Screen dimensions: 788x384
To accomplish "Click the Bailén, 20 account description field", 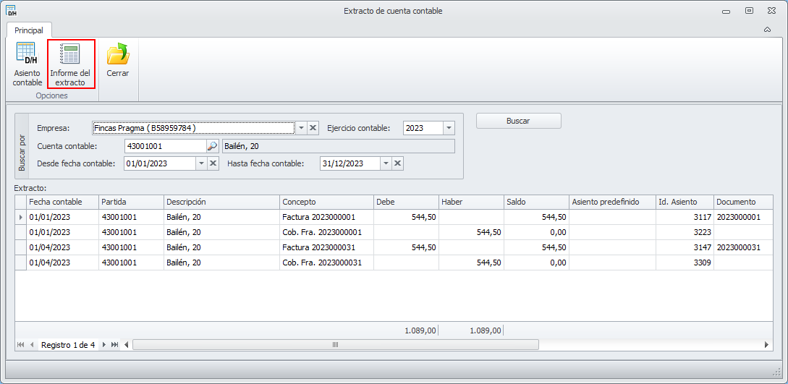I will pos(338,146).
